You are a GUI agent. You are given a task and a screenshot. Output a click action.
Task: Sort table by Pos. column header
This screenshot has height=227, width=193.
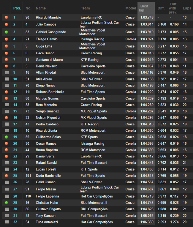tap(17, 8)
